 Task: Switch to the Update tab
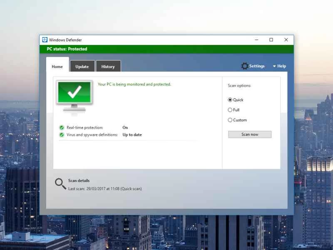[x=82, y=66]
